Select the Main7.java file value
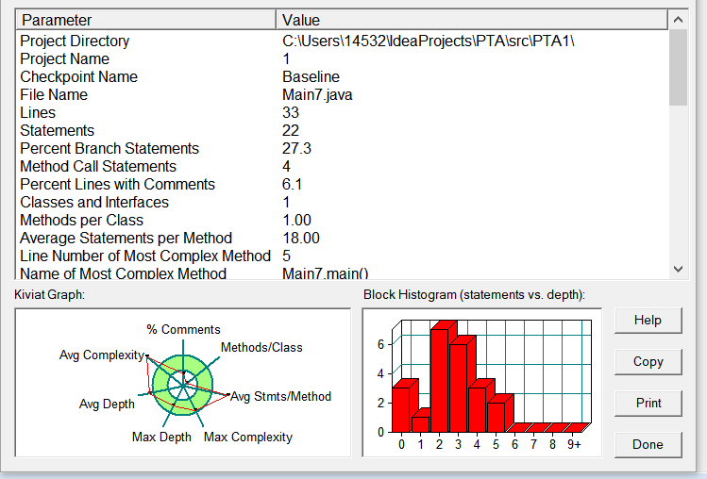Image resolution: width=707 pixels, height=479 pixels. tap(317, 95)
